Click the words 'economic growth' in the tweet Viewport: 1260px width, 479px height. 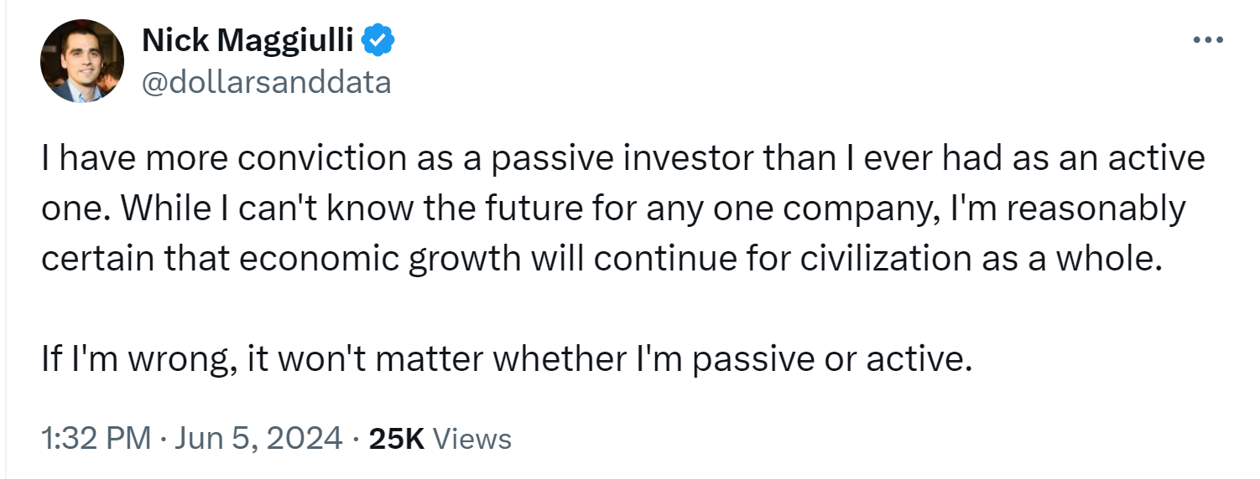tap(380, 260)
